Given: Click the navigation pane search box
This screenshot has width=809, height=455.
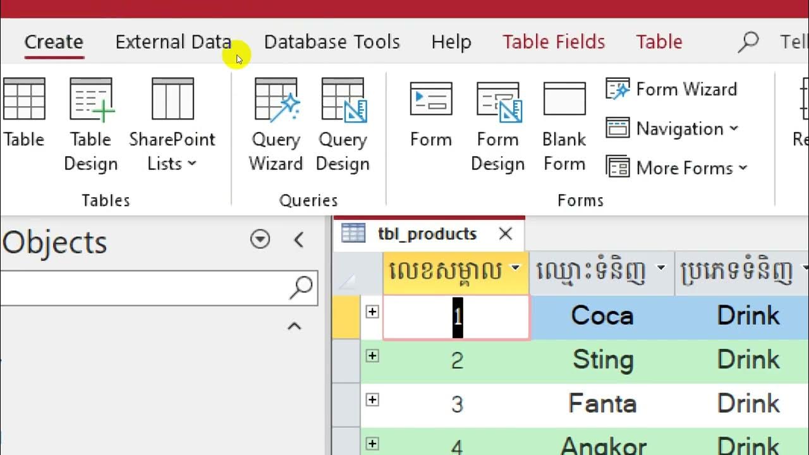Looking at the screenshot, I should (x=145, y=288).
